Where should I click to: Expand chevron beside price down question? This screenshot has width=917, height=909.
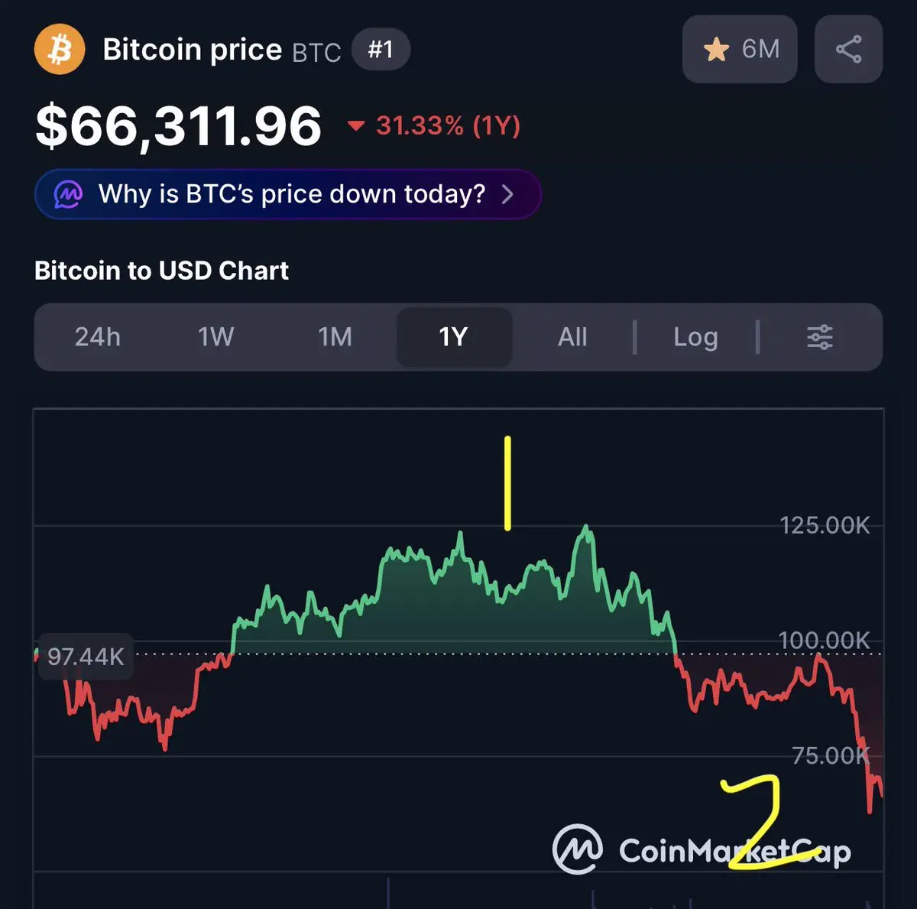507,194
